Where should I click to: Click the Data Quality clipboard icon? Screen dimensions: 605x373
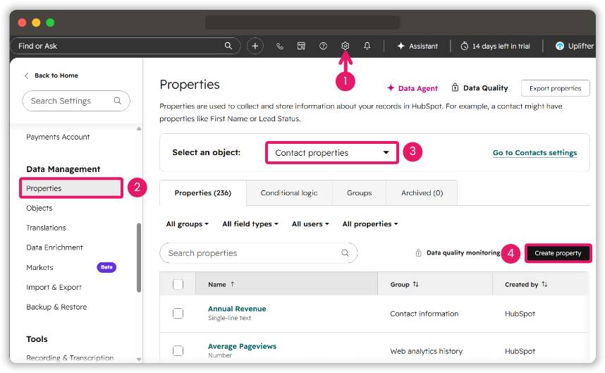pyautogui.click(x=456, y=87)
